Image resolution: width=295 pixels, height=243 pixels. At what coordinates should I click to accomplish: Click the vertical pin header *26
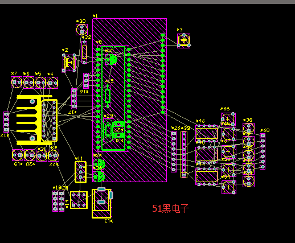coord(174,151)
